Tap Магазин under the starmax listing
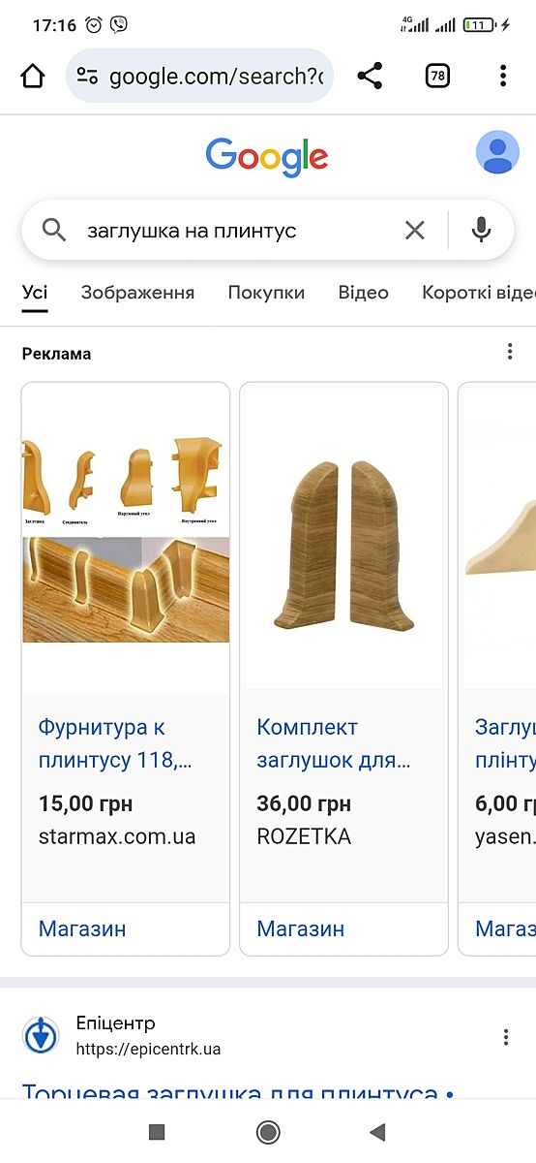The image size is (536, 1163). pos(82,928)
